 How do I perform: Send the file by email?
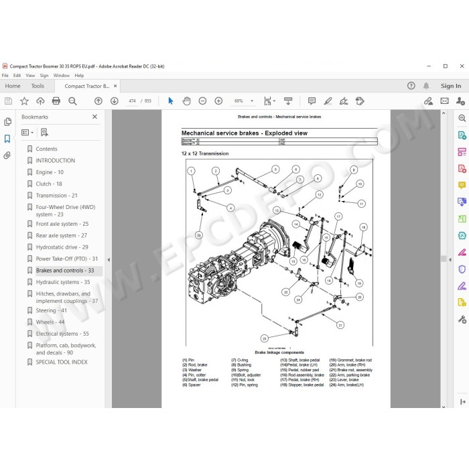(x=444, y=101)
